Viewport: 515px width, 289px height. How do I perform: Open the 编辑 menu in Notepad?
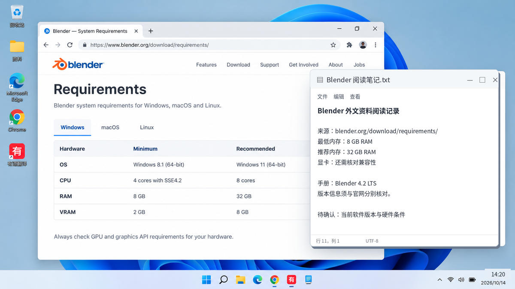click(x=339, y=97)
